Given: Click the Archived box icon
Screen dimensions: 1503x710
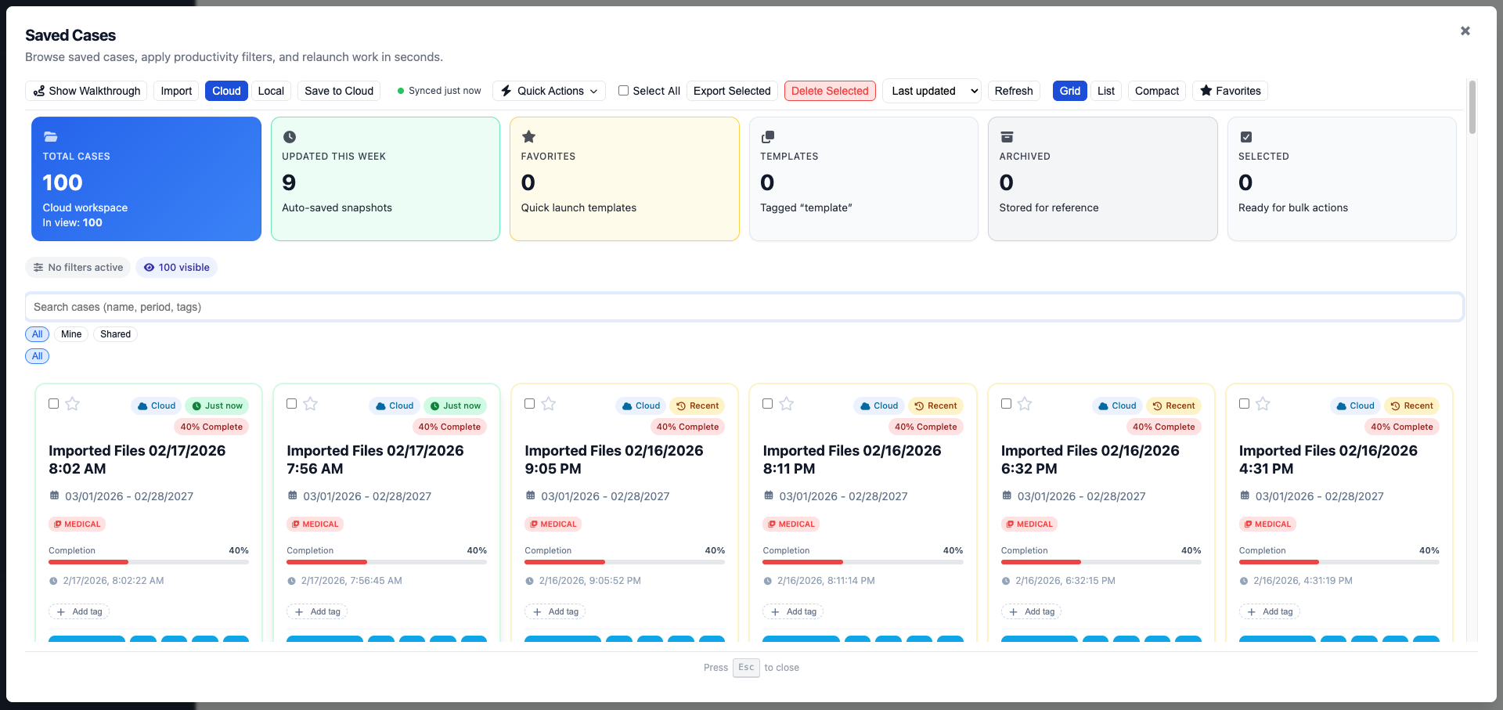Looking at the screenshot, I should coord(1007,136).
